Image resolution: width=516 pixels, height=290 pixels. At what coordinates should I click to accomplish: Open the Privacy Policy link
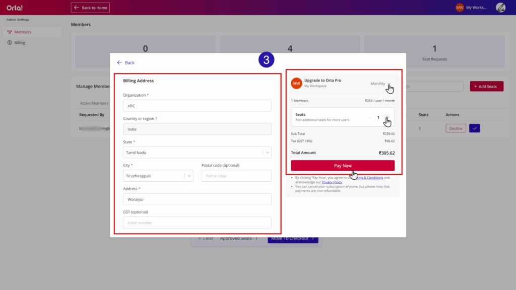pyautogui.click(x=332, y=182)
